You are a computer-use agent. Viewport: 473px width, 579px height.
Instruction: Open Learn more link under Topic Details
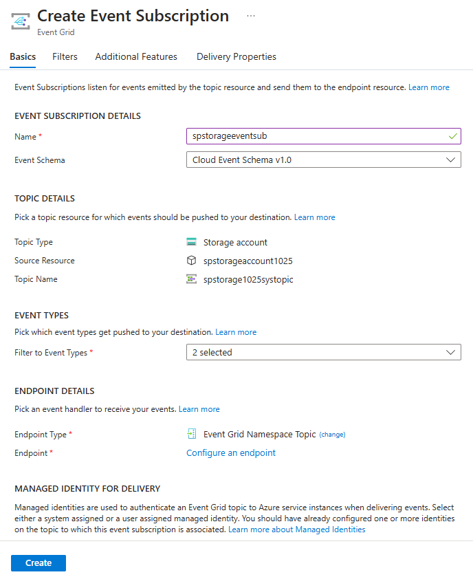click(x=315, y=217)
